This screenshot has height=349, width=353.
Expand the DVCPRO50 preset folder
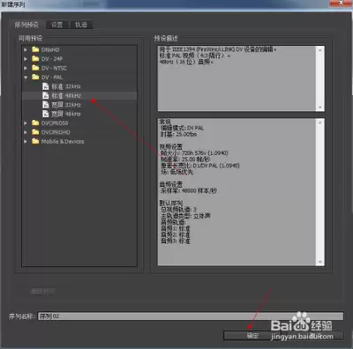26,123
